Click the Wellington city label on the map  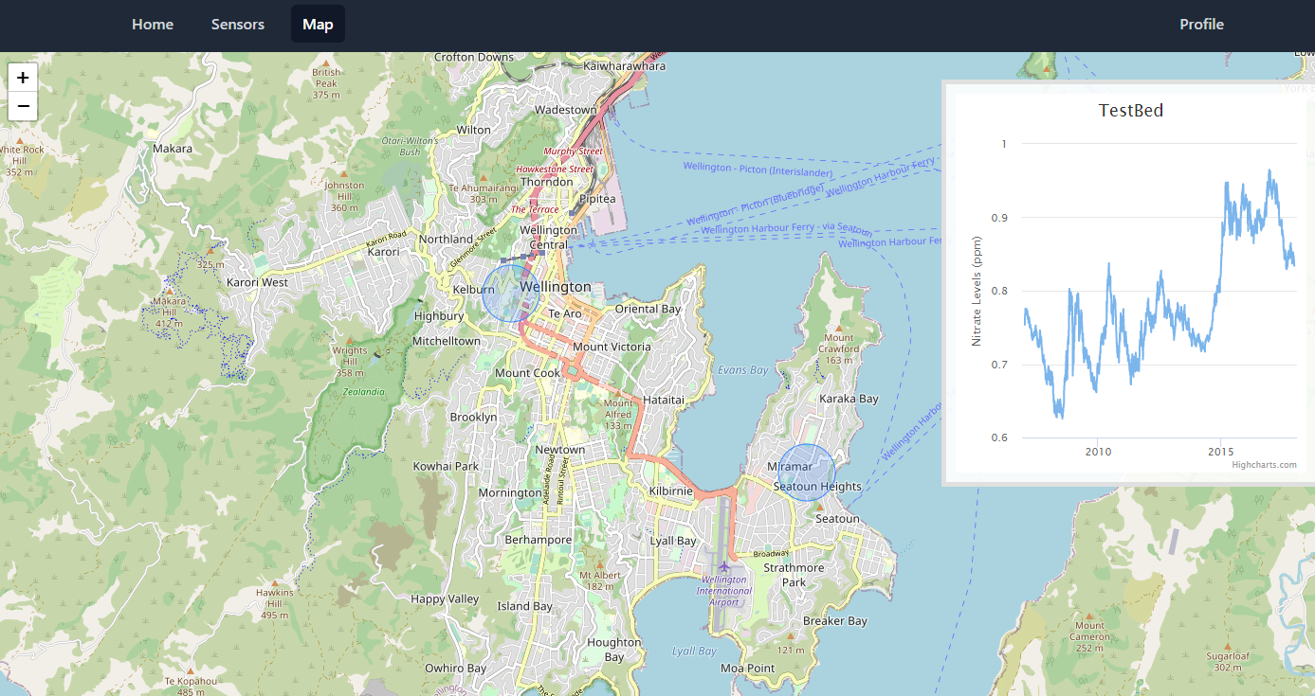[555, 286]
